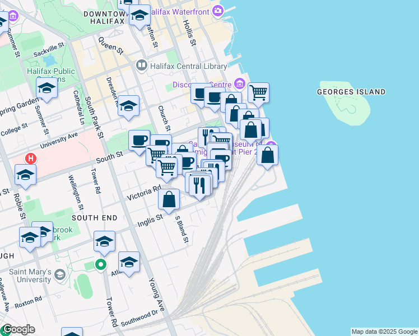Click the Saint Mary's University label
This screenshot has width=419, height=336.
[x=30, y=276]
